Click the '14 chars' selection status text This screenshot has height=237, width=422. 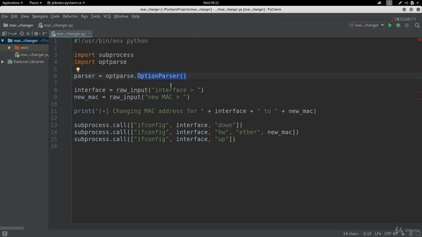[x=350, y=234]
